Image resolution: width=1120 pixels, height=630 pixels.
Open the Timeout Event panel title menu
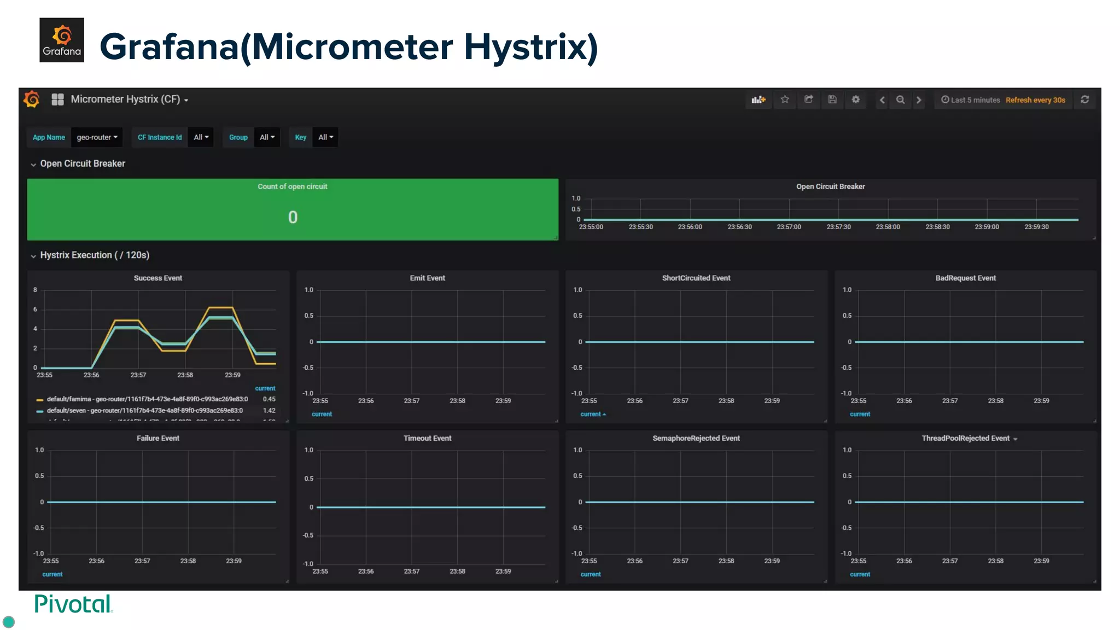(427, 438)
